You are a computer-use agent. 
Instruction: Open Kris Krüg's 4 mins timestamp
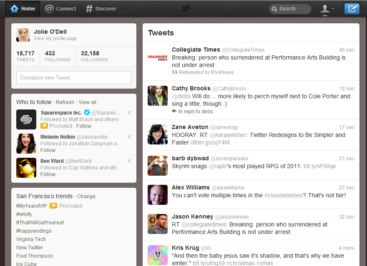coord(347,248)
